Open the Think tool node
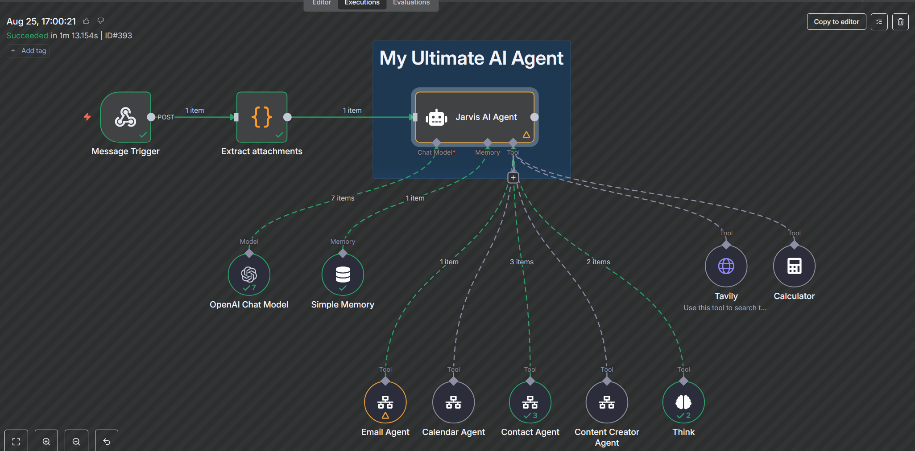Screen dimensions: 915x451 pyautogui.click(x=683, y=402)
